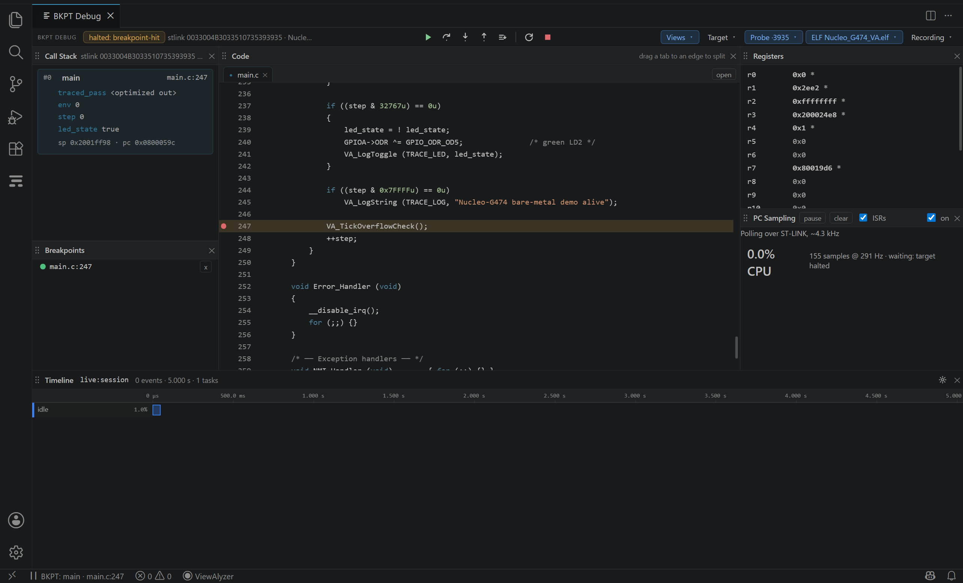
Task: Open the Explorer files icon
Action: (16, 19)
